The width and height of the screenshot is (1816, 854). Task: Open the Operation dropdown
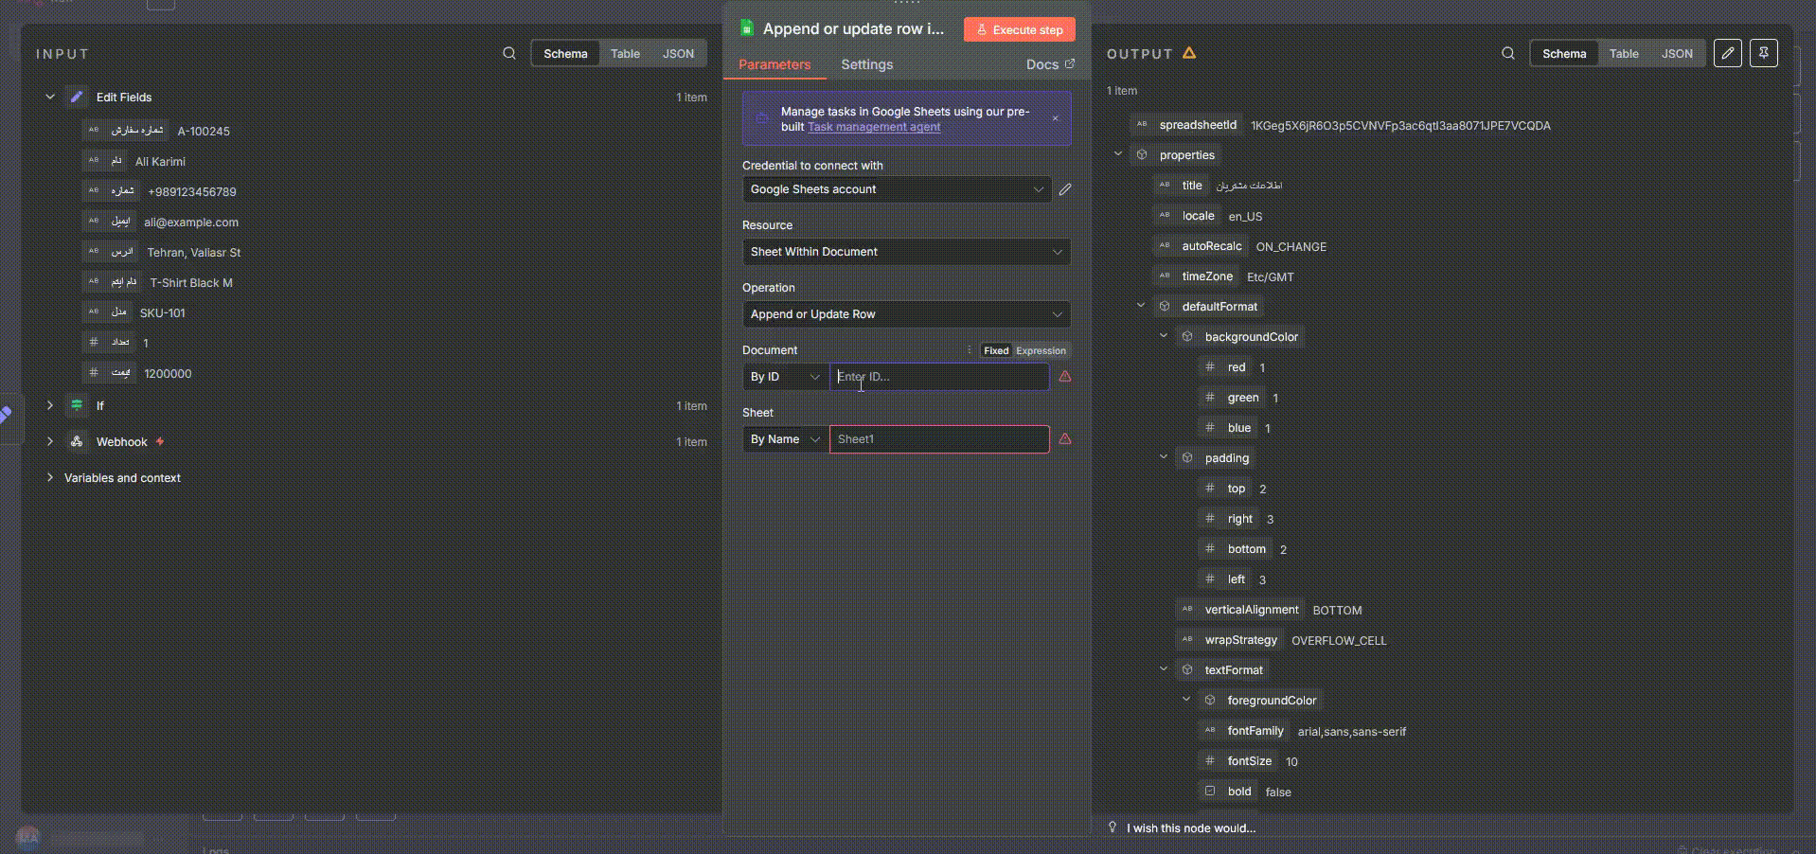click(x=906, y=314)
